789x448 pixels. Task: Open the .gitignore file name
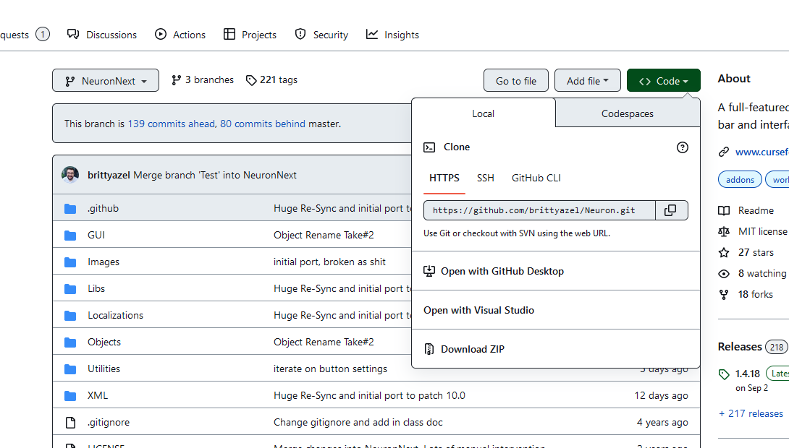[x=108, y=423]
